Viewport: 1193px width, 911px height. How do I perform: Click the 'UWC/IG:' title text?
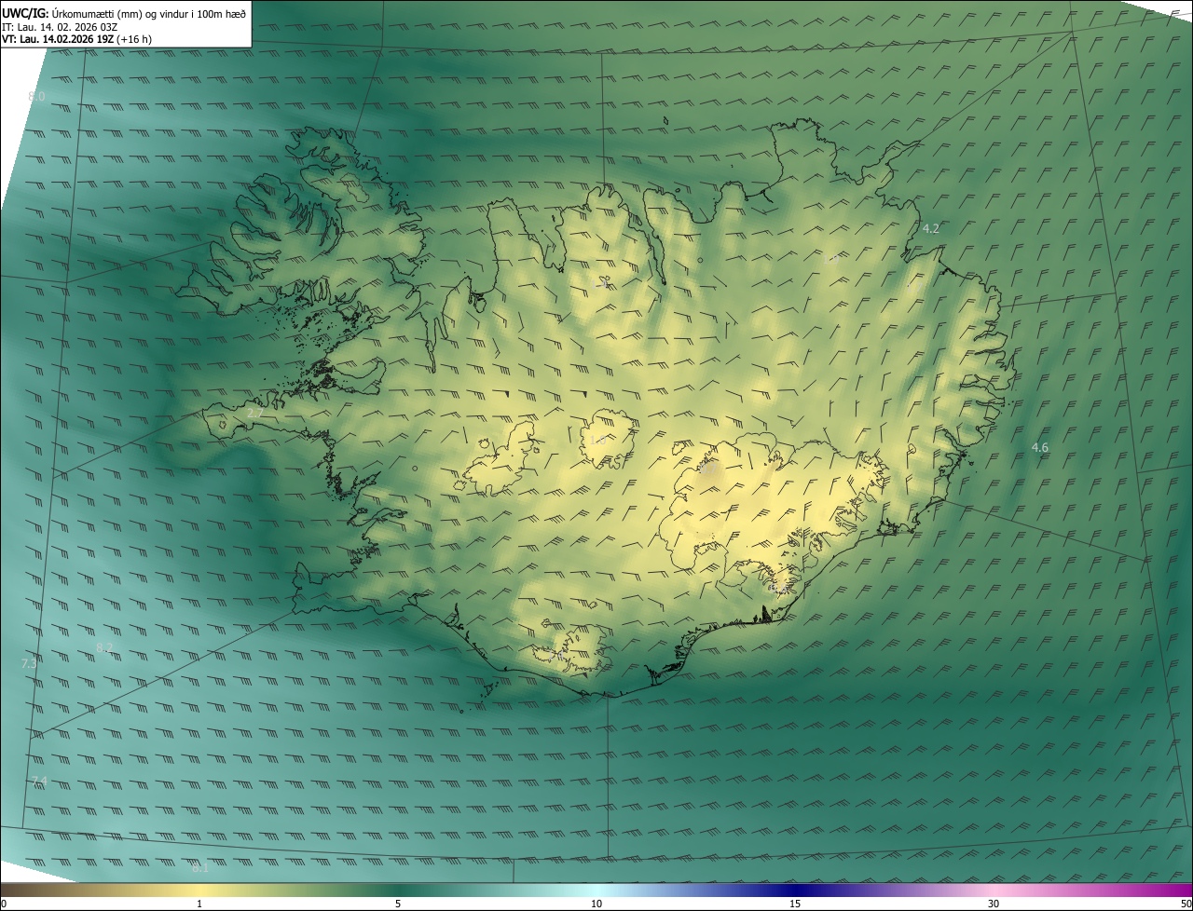pyautogui.click(x=25, y=13)
